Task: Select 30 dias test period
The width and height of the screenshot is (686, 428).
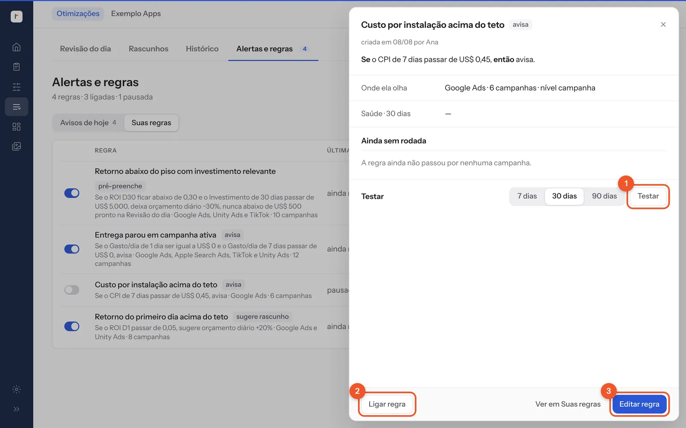Action: point(564,196)
